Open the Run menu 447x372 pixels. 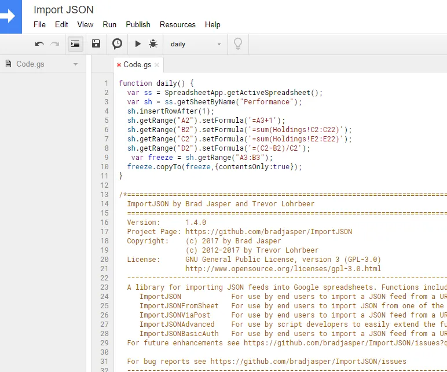(x=109, y=24)
